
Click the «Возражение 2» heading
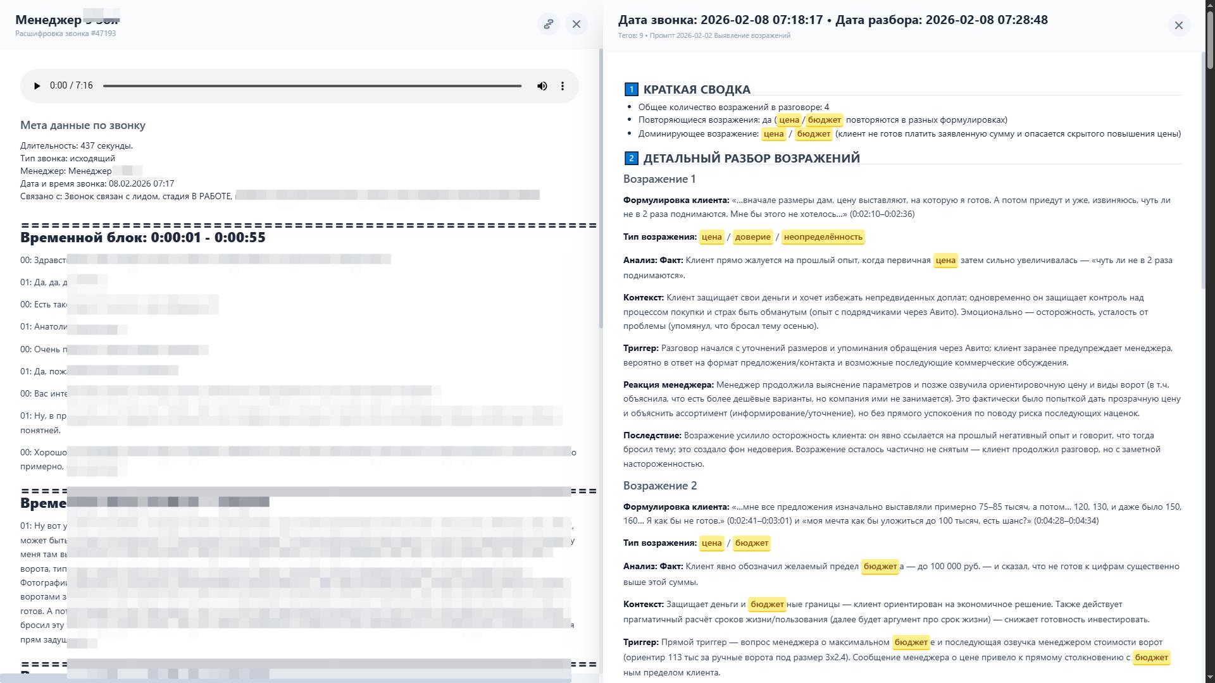659,486
